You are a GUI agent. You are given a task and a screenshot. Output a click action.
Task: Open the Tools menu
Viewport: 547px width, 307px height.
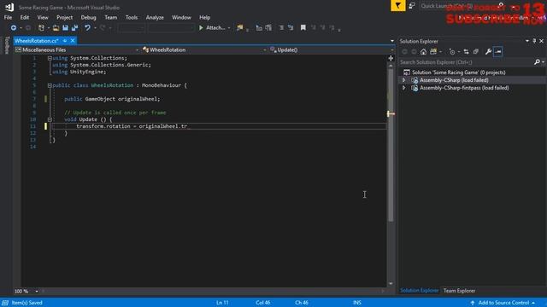132,17
